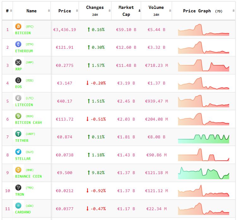Screen dimensions: 238x220
Task: Click the Litecoin silver coin icon
Action: click(x=18, y=98)
